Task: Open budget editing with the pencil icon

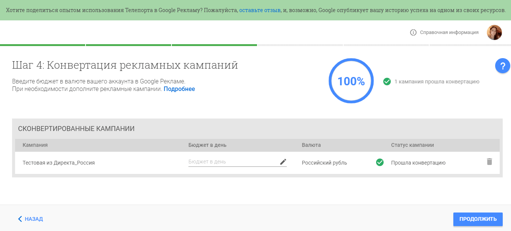Action: [283, 161]
